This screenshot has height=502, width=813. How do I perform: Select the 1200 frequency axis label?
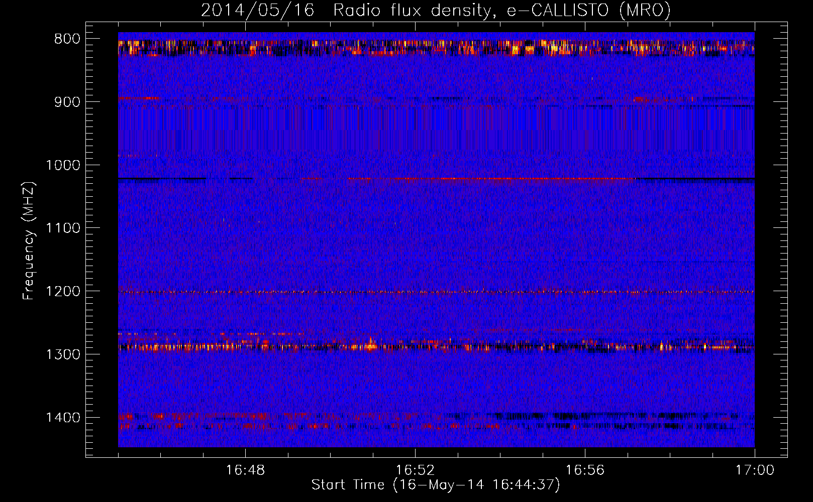click(x=63, y=292)
